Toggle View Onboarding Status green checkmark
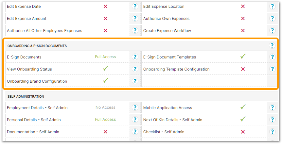This screenshot has height=144, width=282. (x=105, y=69)
